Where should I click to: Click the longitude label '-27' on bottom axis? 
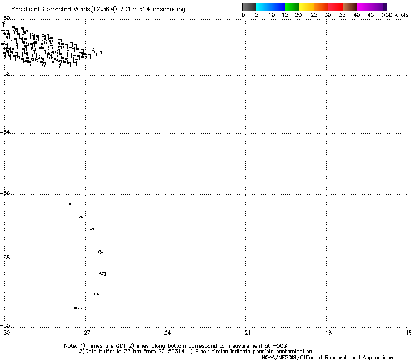[x=85, y=333]
